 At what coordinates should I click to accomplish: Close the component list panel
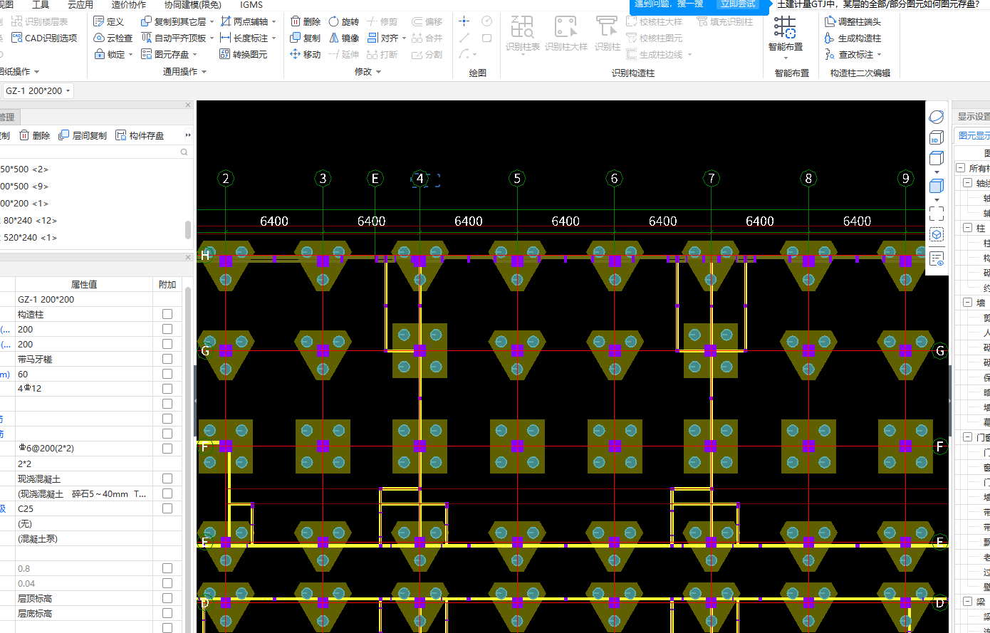pos(188,105)
